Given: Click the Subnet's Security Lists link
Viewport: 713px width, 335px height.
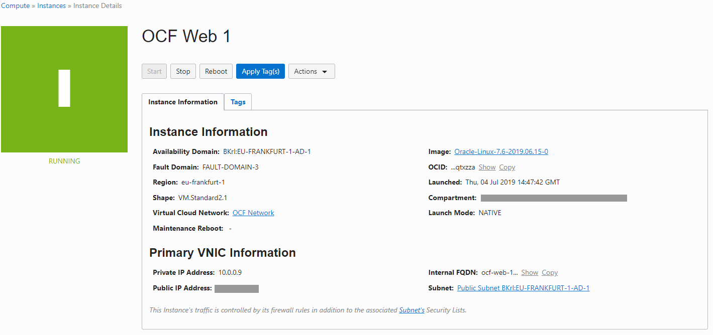Looking at the screenshot, I should pyautogui.click(x=412, y=310).
